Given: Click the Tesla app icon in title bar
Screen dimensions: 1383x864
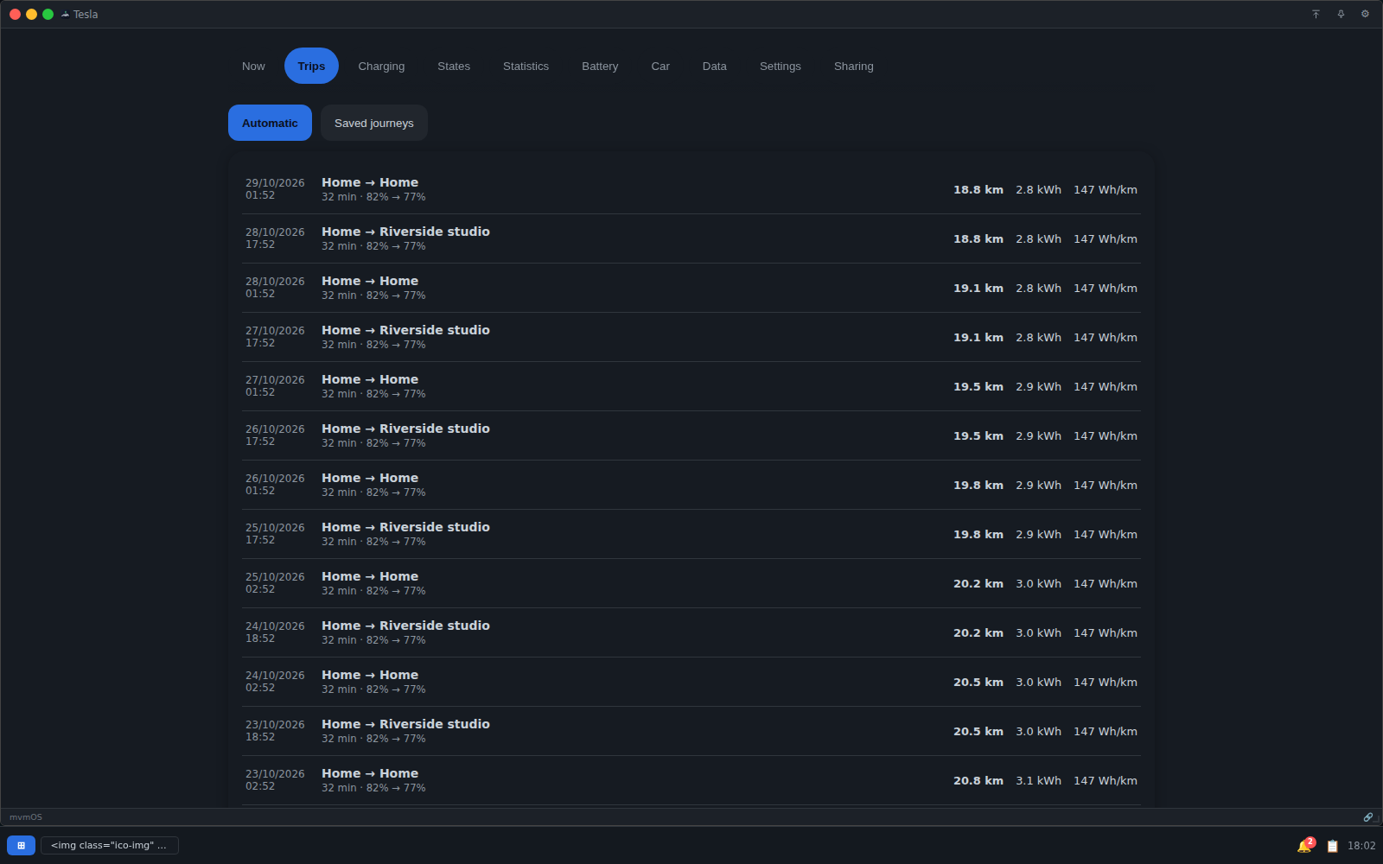Looking at the screenshot, I should coord(65,14).
